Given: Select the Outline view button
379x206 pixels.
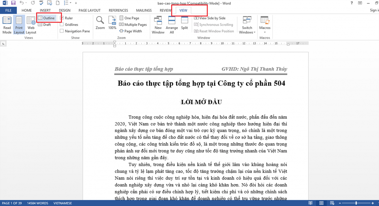Looking at the screenshot, I should [46, 18].
